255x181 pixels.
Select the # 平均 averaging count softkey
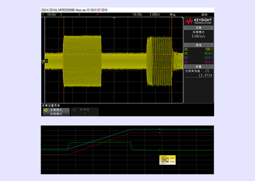tap(85, 112)
